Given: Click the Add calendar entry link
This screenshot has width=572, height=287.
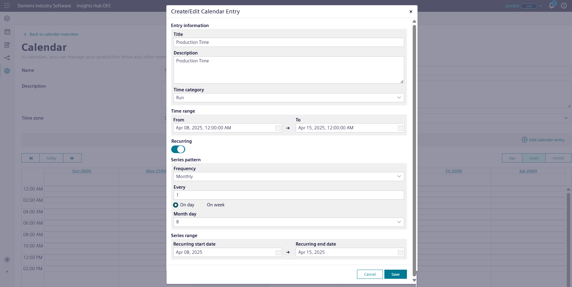Looking at the screenshot, I should click(546, 140).
